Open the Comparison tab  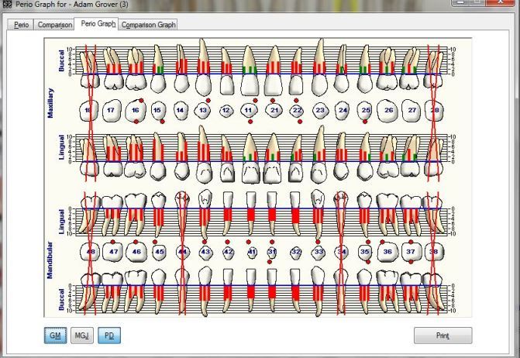[54, 25]
